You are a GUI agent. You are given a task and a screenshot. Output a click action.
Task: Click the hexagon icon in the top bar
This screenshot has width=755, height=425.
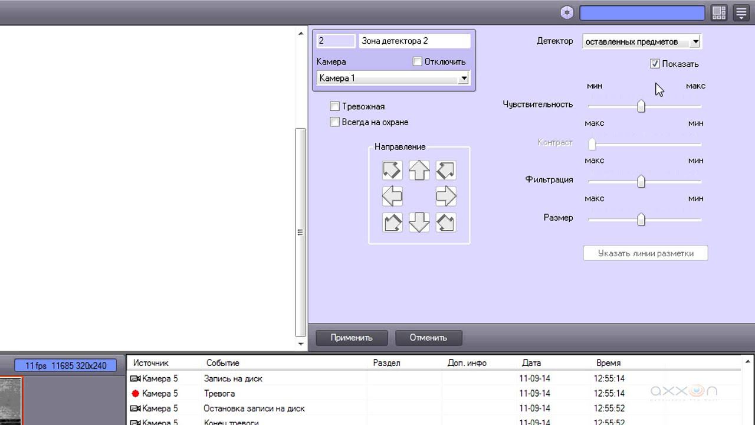click(567, 12)
